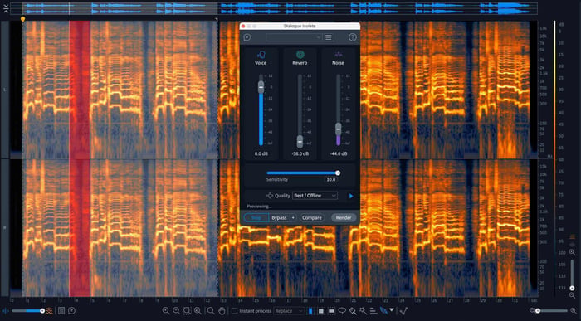Click the vertical zoom out icon
The height and width of the screenshot is (321, 581).
(572, 295)
